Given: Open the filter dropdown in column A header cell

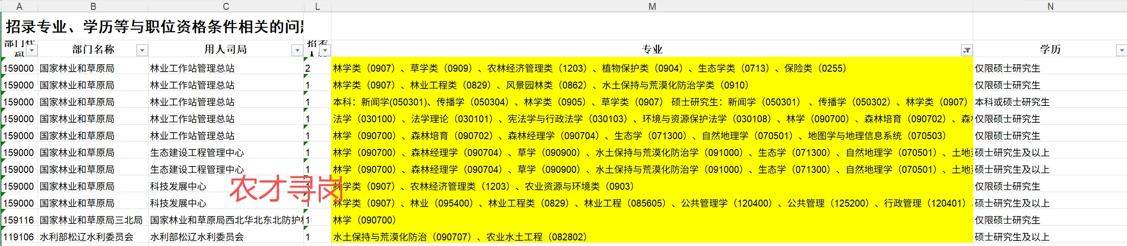Looking at the screenshot, I should point(32,50).
